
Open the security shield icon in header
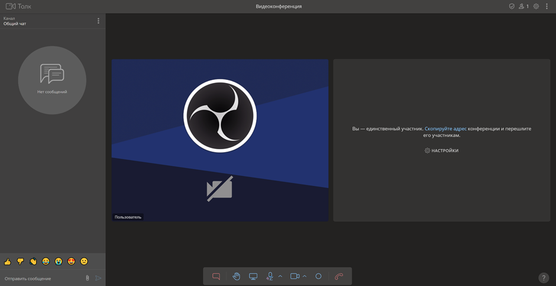click(x=512, y=7)
